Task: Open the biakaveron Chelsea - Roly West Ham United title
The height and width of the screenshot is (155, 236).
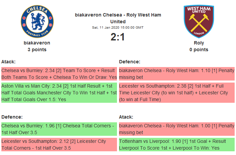Action: [118, 18]
